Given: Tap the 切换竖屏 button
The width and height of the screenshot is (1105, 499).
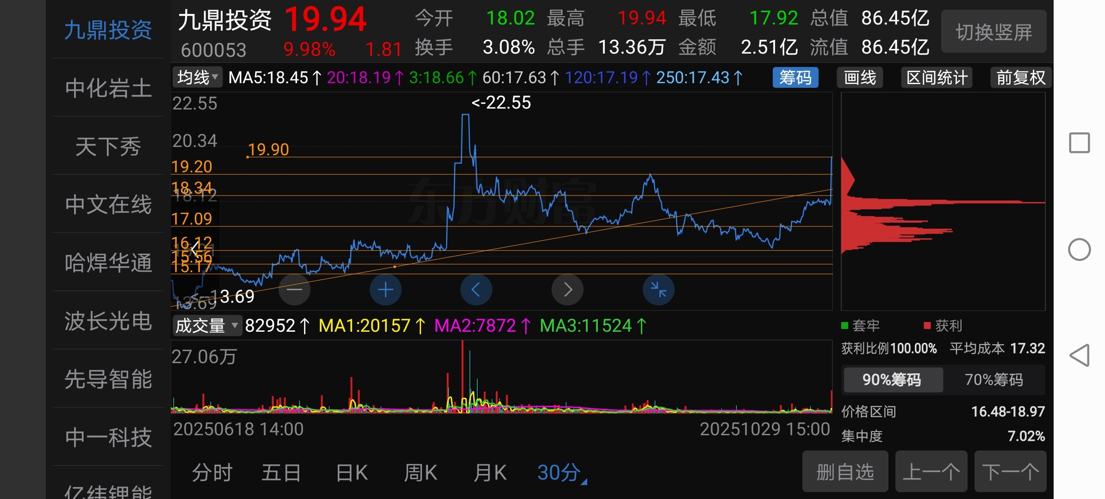Looking at the screenshot, I should tap(993, 32).
